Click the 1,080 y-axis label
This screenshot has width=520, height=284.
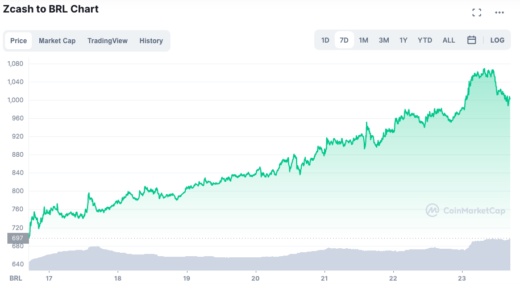[15, 64]
